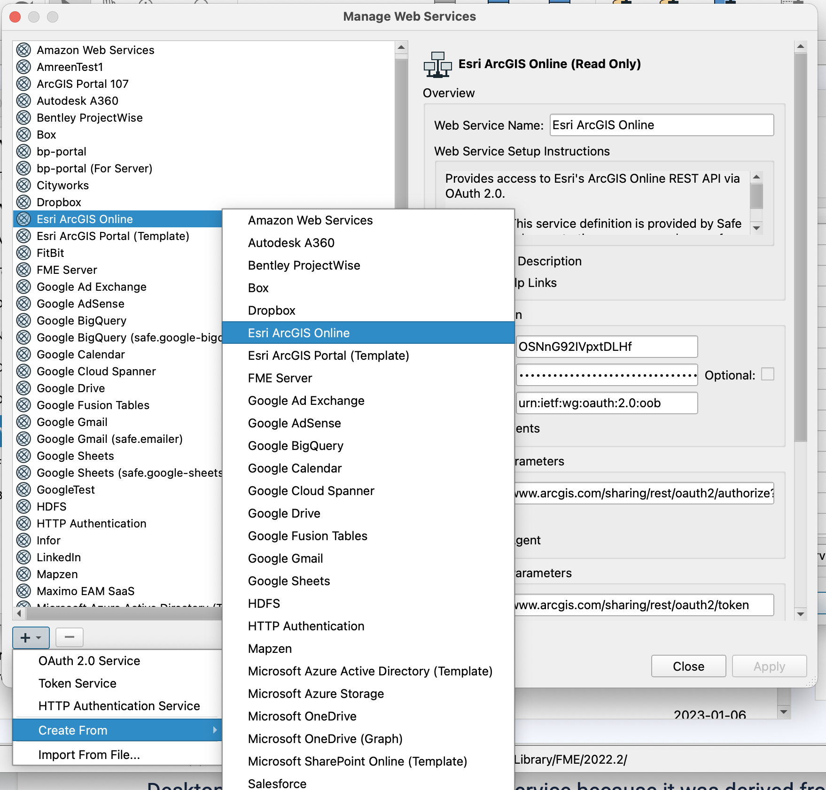Screen dimensions: 826x790
Task: Click the icon beside Infor
Action: 23,540
